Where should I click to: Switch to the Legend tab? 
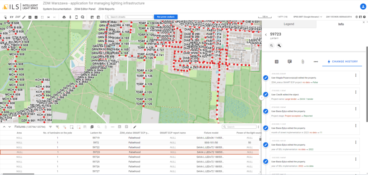[289, 24]
